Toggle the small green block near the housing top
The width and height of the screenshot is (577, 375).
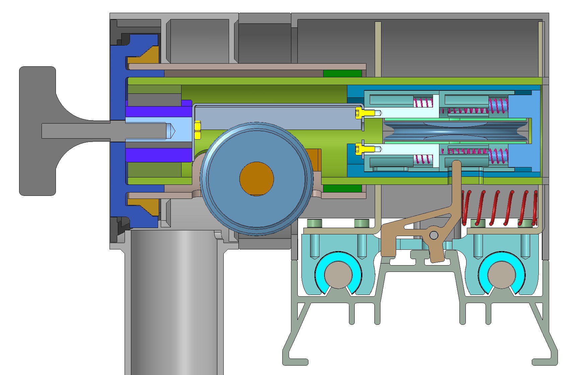pyautogui.click(x=342, y=74)
